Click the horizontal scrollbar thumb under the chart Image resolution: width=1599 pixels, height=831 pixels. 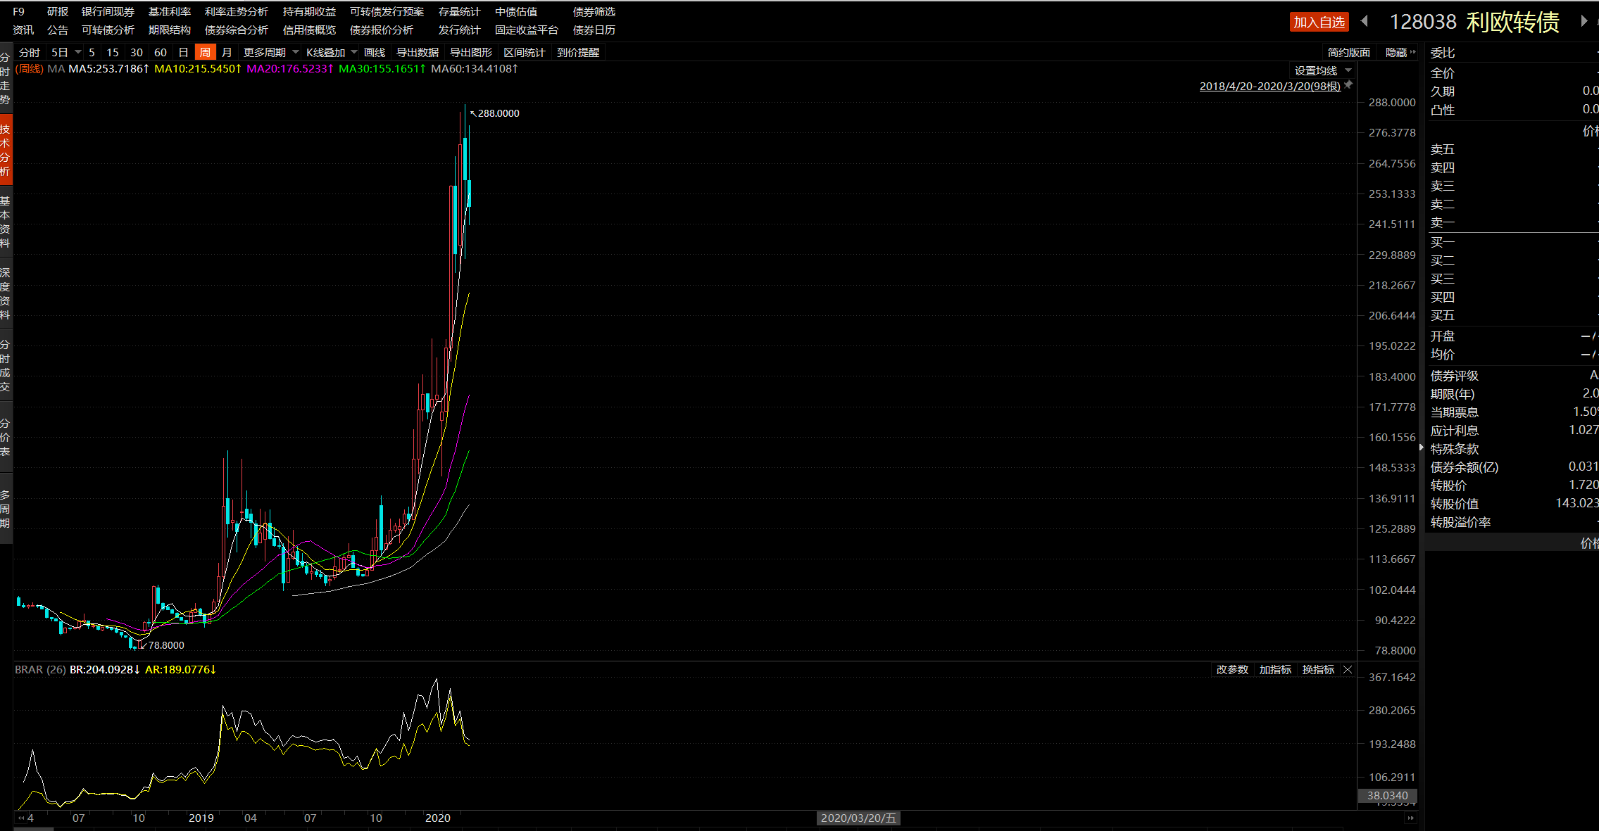[34, 828]
